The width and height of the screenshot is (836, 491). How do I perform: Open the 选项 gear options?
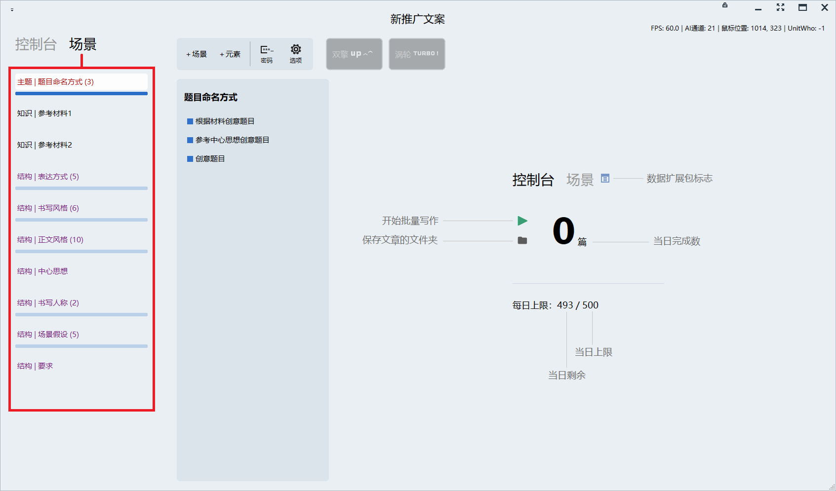(x=295, y=54)
